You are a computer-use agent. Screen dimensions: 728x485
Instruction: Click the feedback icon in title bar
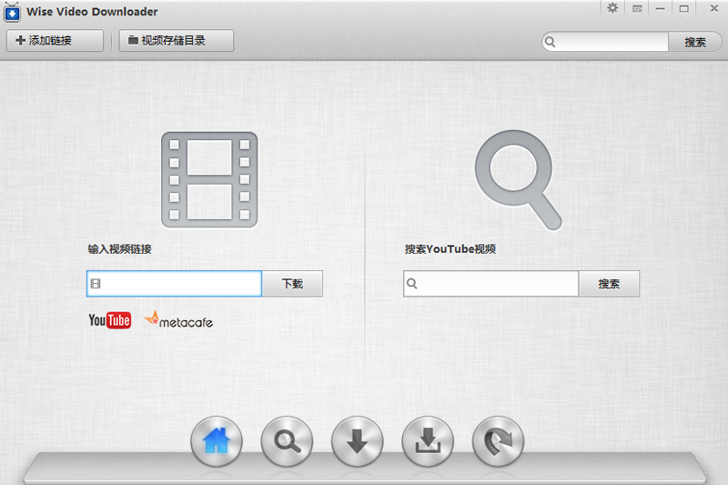tap(637, 9)
